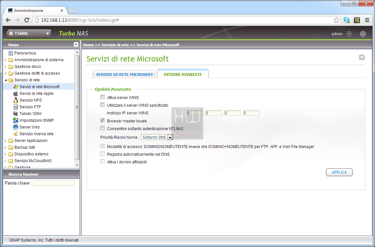
Task: Select the OPZIONI AVANZATE tab
Action: tap(183, 74)
